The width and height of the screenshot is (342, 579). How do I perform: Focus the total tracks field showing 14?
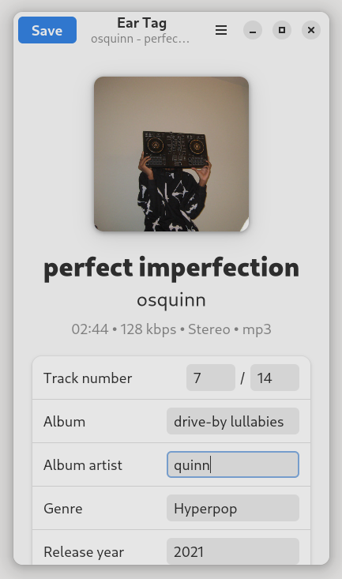point(275,378)
